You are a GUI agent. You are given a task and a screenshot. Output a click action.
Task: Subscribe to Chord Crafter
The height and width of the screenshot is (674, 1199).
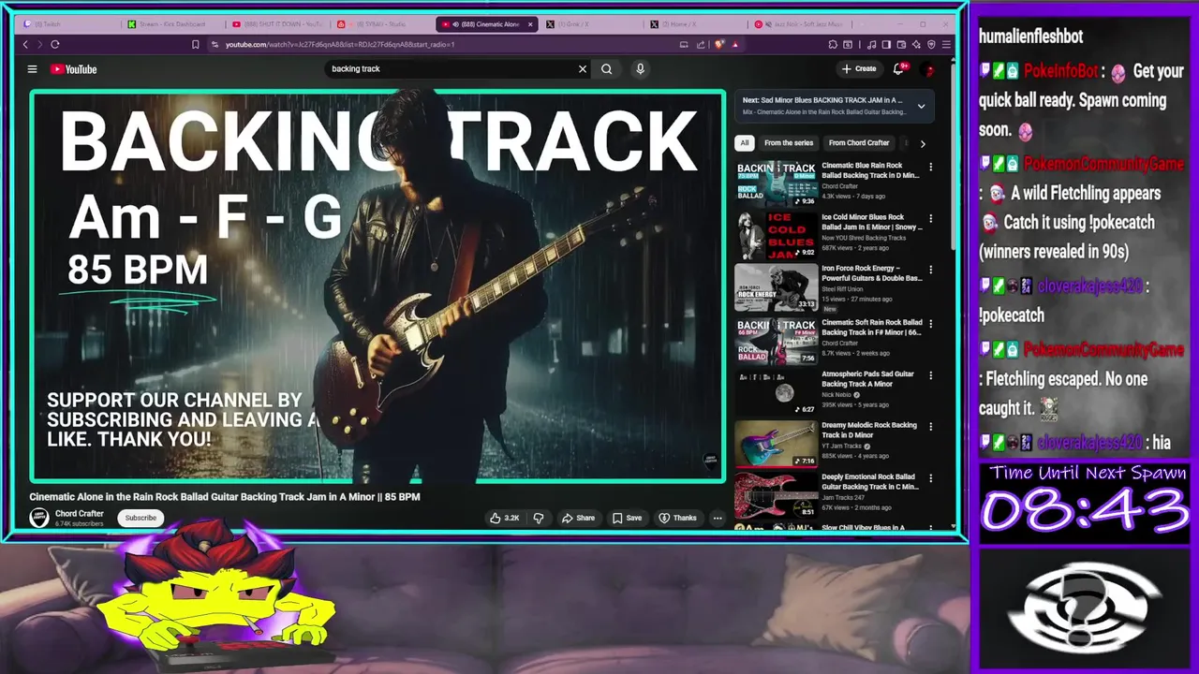click(x=141, y=518)
